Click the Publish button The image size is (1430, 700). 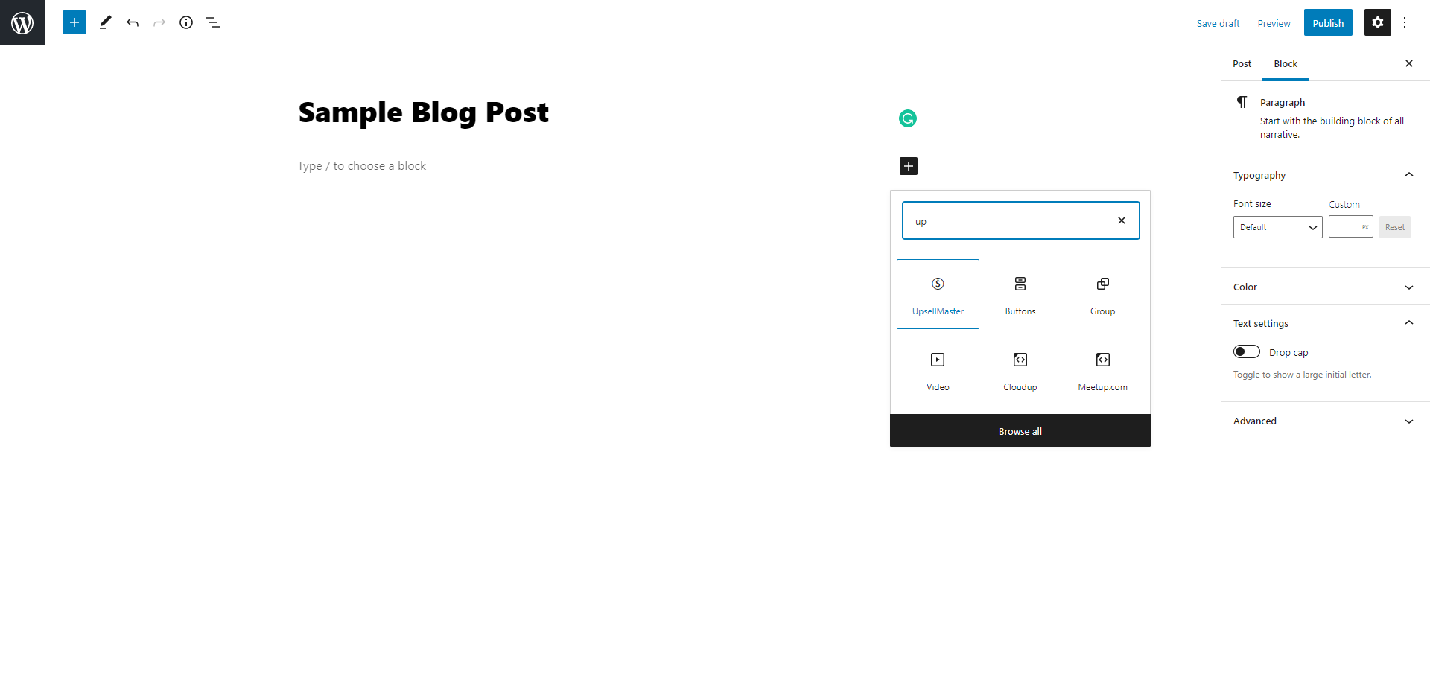point(1328,22)
